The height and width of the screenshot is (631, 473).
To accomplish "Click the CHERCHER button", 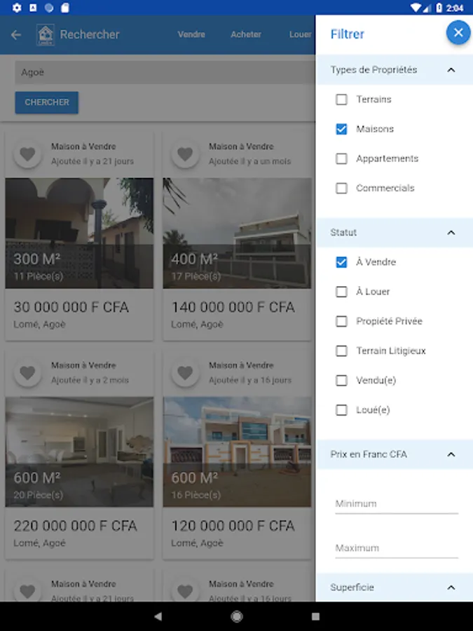I will [47, 102].
